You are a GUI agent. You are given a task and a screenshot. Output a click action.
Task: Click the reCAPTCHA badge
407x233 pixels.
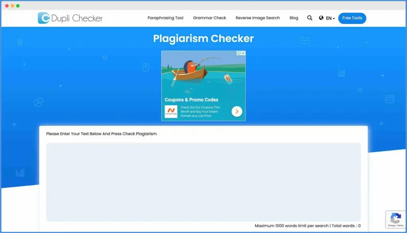396,219
